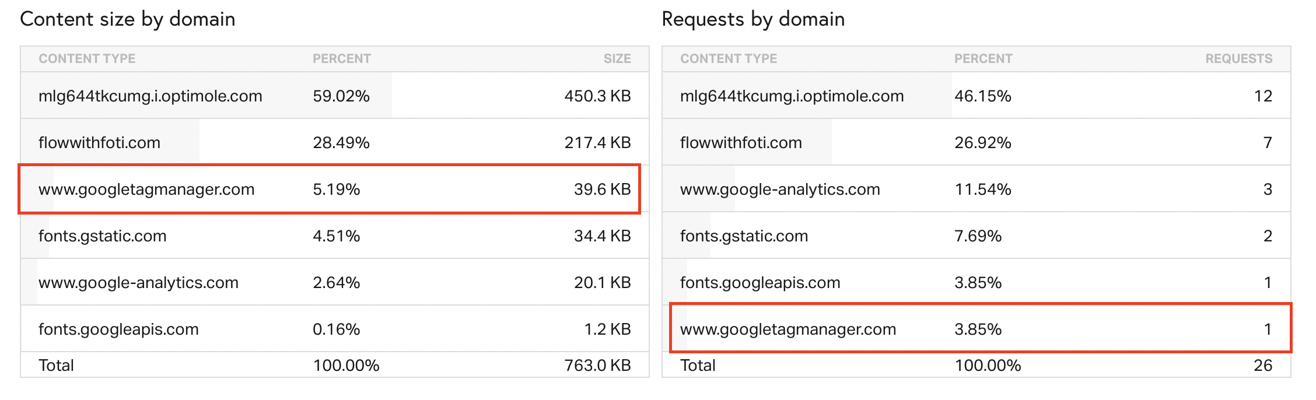Click the 2 requests count
Image resolution: width=1316 pixels, height=400 pixels.
tap(1268, 236)
